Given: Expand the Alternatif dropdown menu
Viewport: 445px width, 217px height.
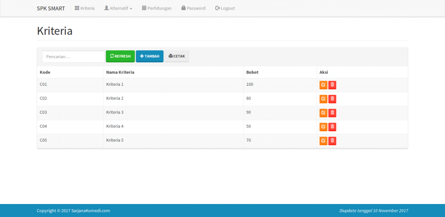Looking at the screenshot, I should coord(118,8).
